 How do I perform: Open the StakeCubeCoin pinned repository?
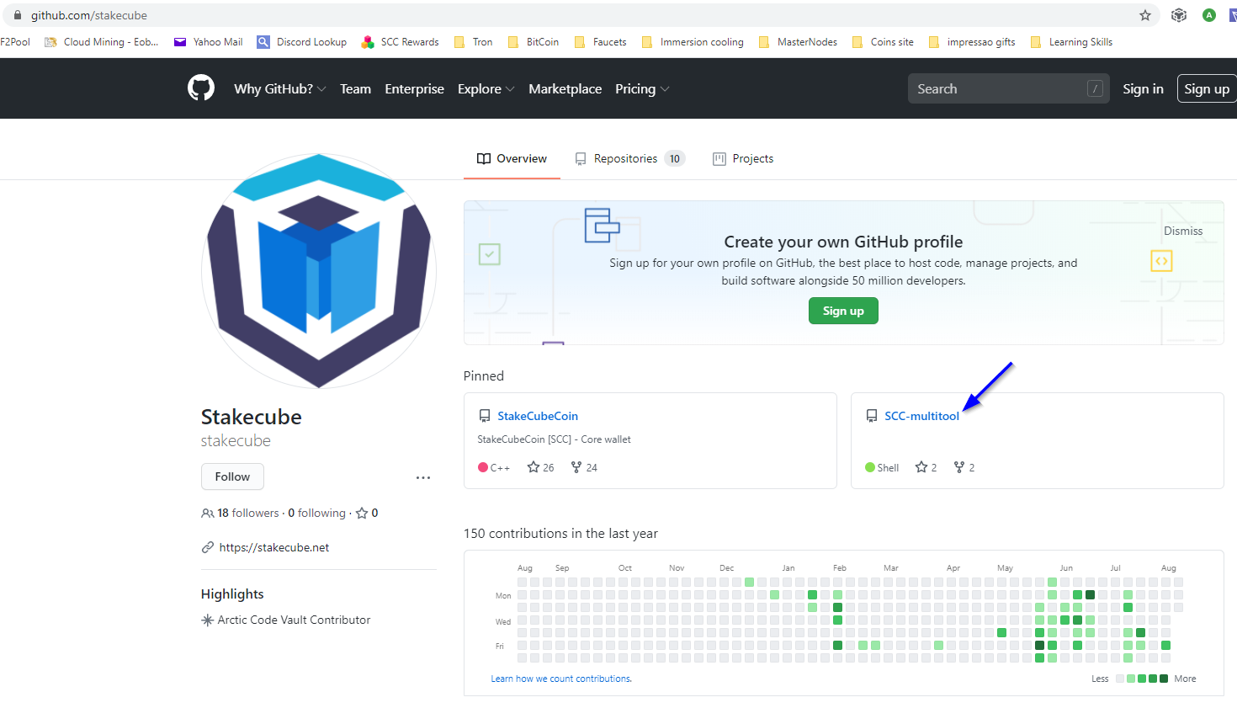click(x=538, y=416)
